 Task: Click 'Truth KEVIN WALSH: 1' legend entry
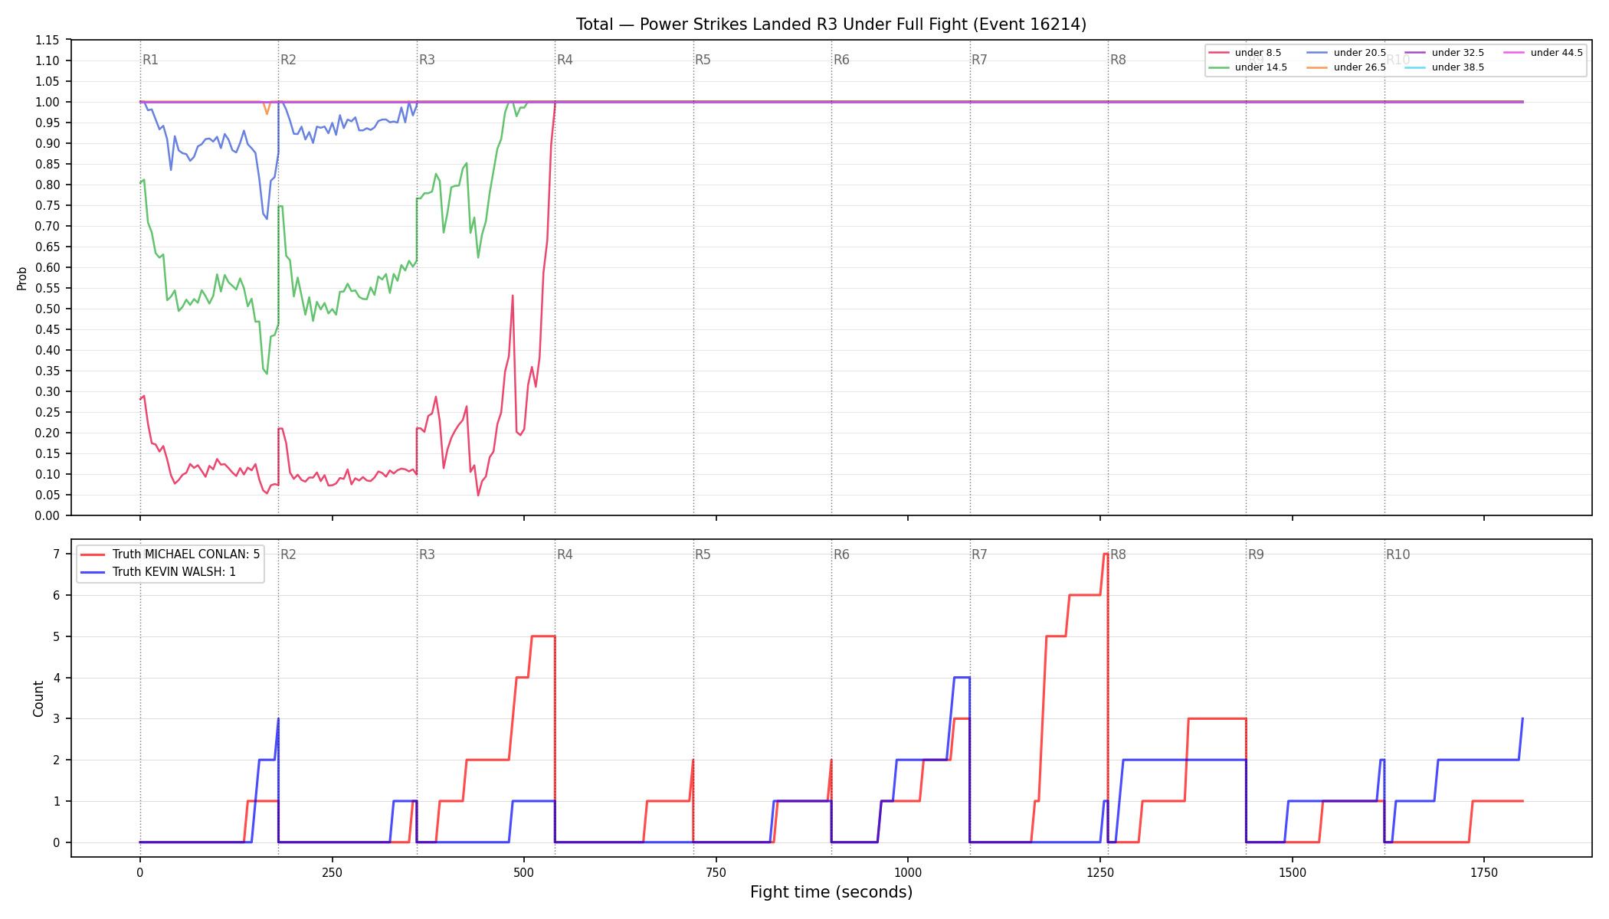click(159, 572)
